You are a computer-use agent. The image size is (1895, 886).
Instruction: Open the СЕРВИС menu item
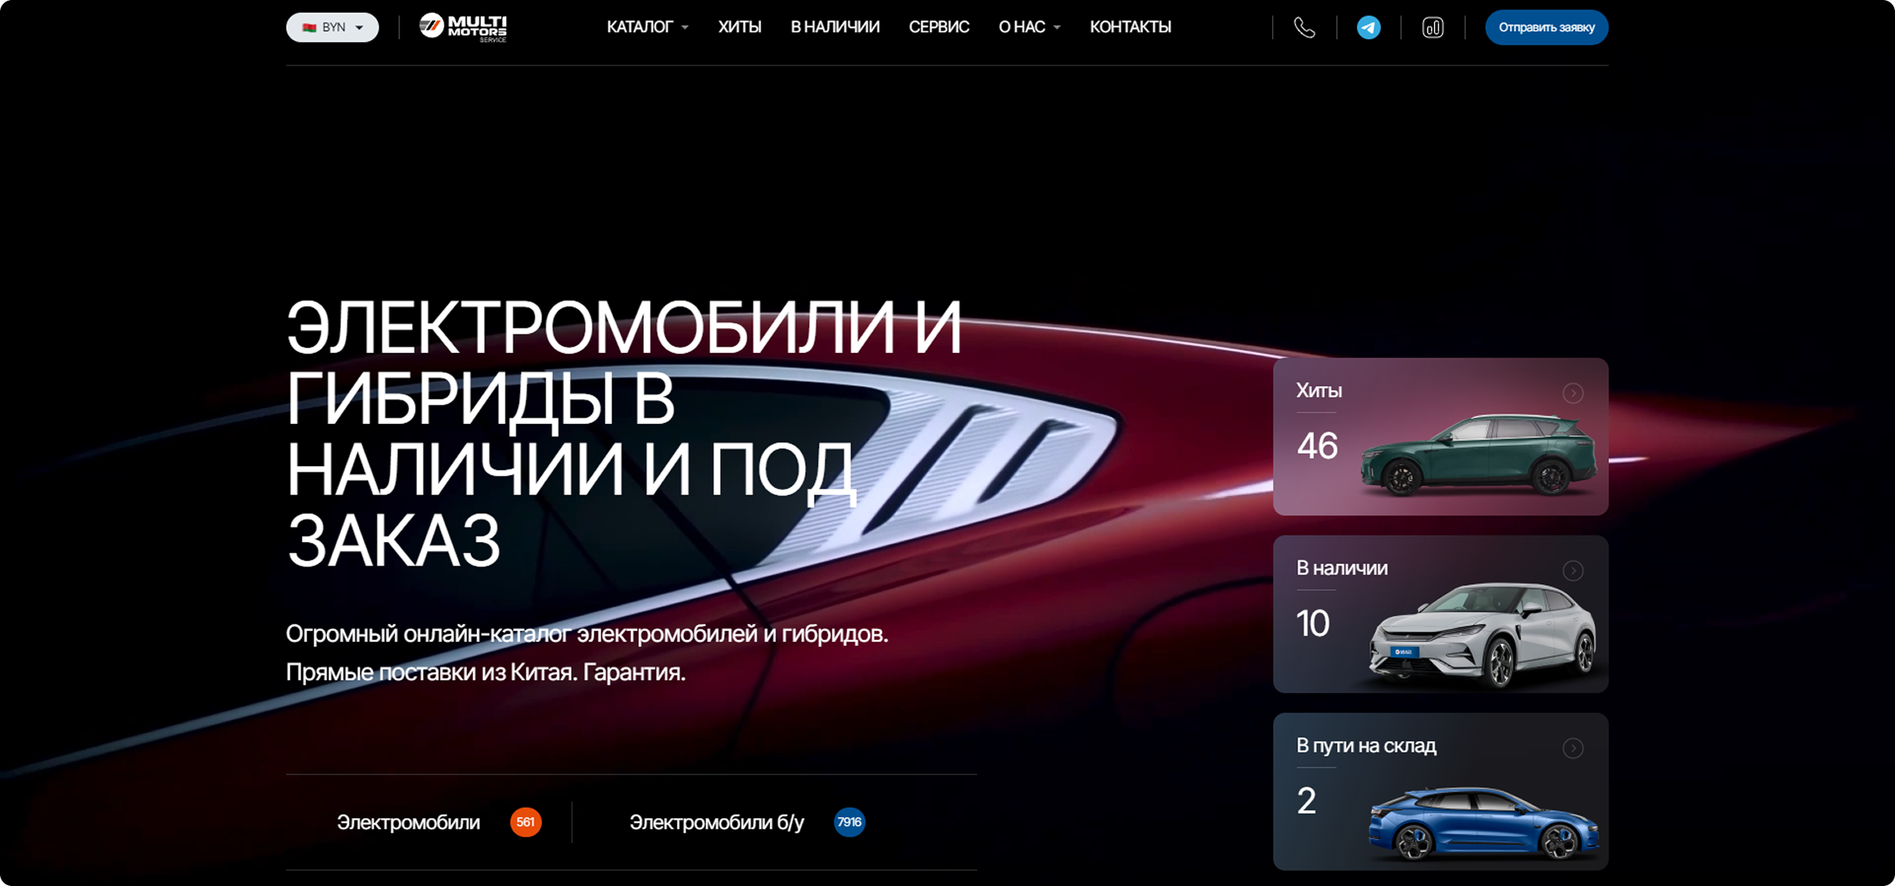pos(939,28)
